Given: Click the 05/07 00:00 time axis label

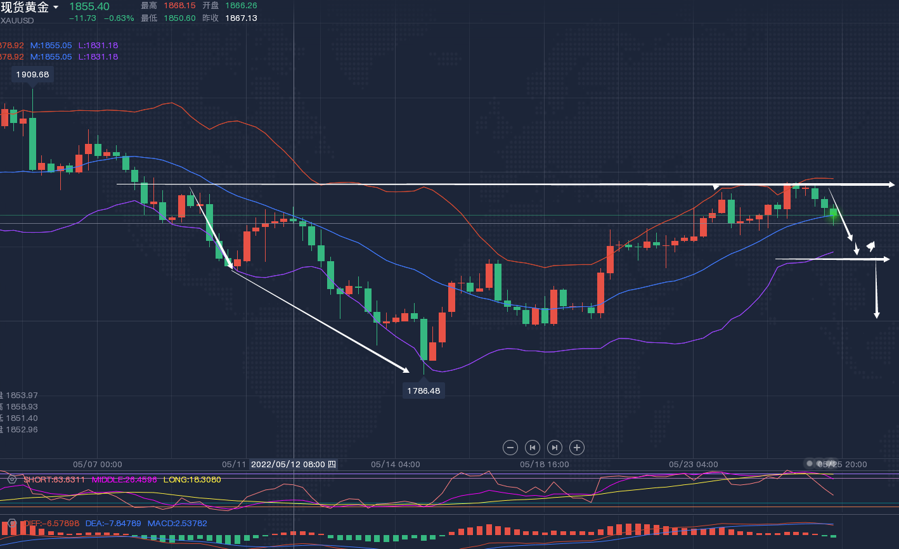Looking at the screenshot, I should point(98,465).
